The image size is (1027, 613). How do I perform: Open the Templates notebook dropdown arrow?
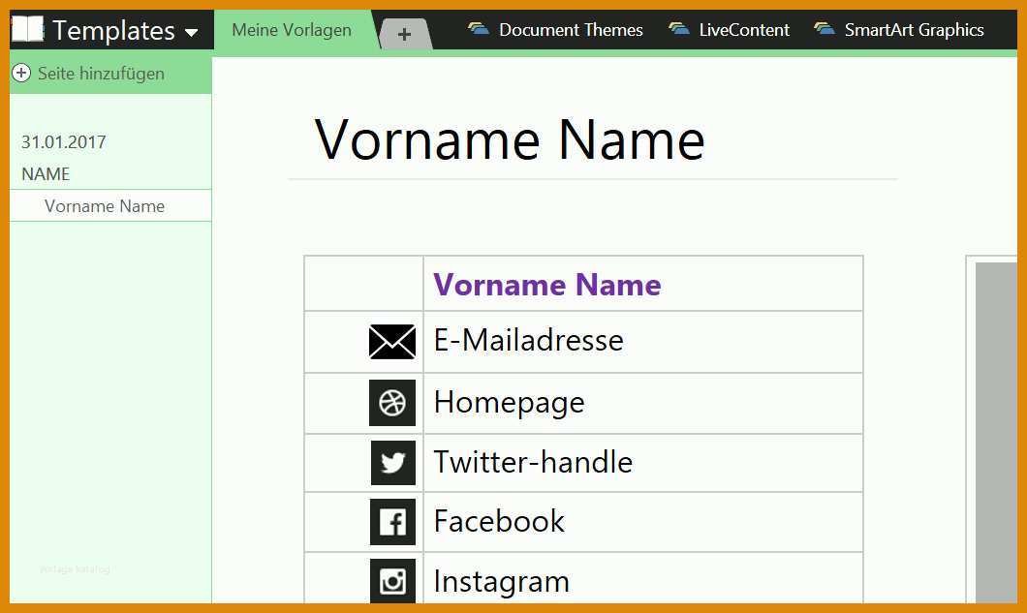[x=191, y=32]
